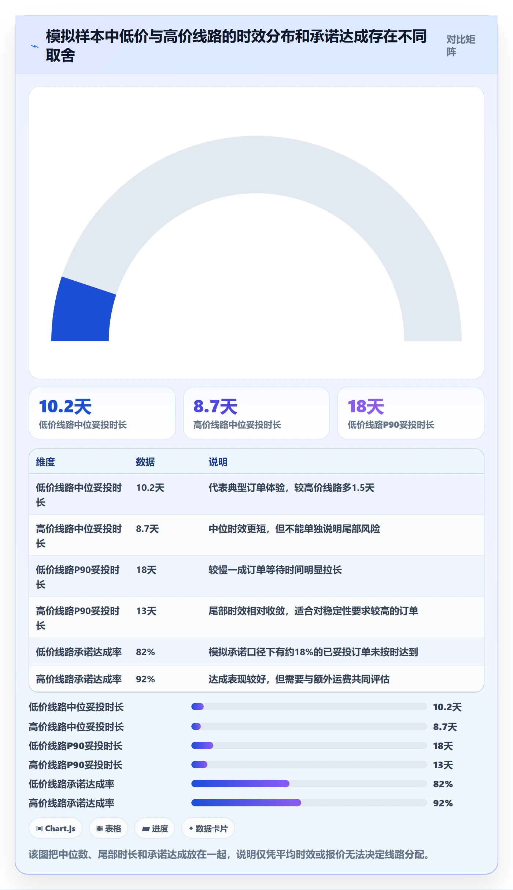Image resolution: width=513 pixels, height=890 pixels.
Task: Click the 高价线路承诺达成率 progress bar
Action: (x=309, y=803)
